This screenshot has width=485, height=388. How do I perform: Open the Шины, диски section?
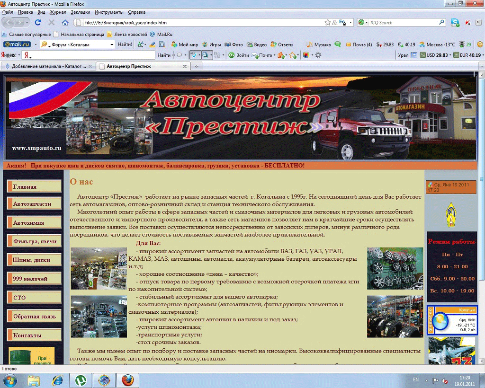click(x=34, y=260)
